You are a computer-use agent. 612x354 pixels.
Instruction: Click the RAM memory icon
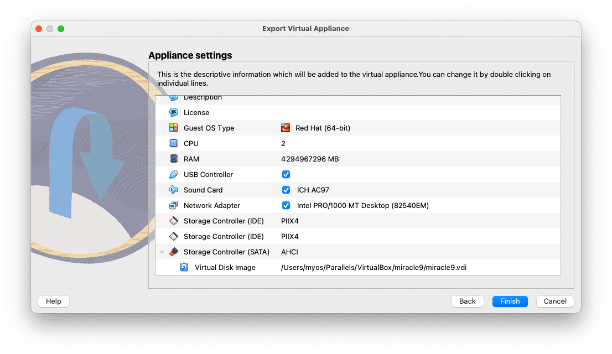click(x=173, y=159)
